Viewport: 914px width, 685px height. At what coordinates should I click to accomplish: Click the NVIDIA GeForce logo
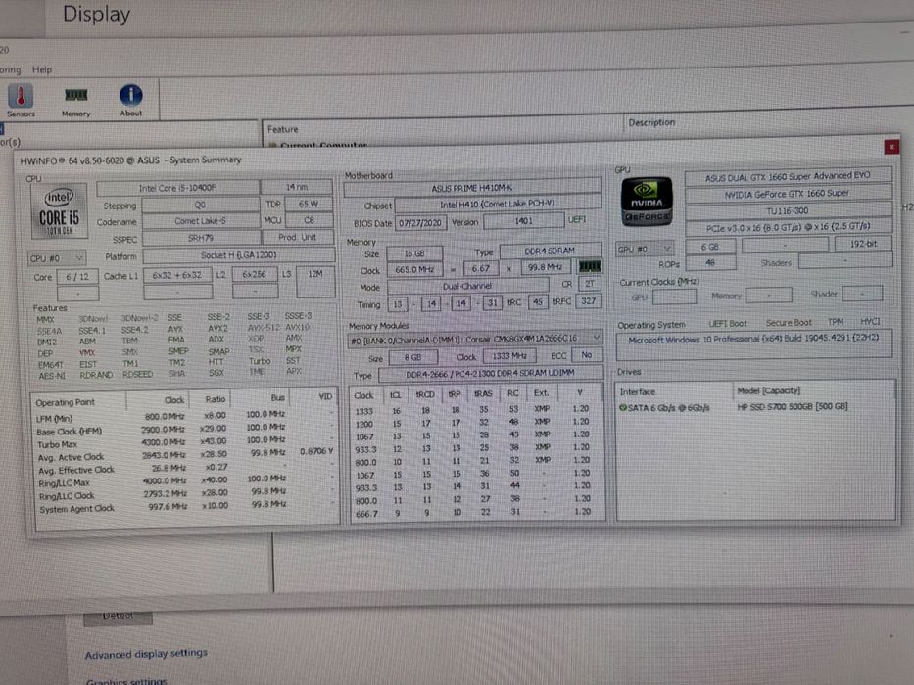point(647,202)
